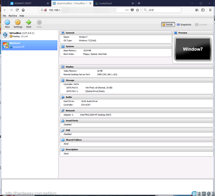Click the Window7 preview thumbnail
The image size is (215, 196).
[x=193, y=49]
